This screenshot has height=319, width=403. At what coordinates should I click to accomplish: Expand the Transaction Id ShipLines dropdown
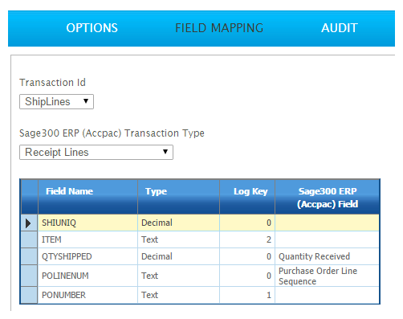[x=56, y=102]
